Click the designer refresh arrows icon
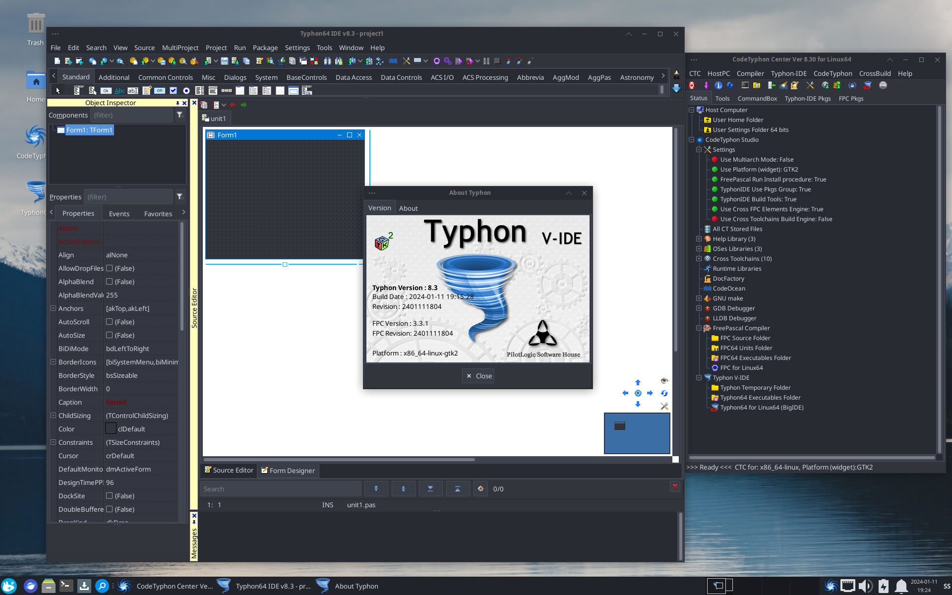The width and height of the screenshot is (952, 595). [664, 393]
